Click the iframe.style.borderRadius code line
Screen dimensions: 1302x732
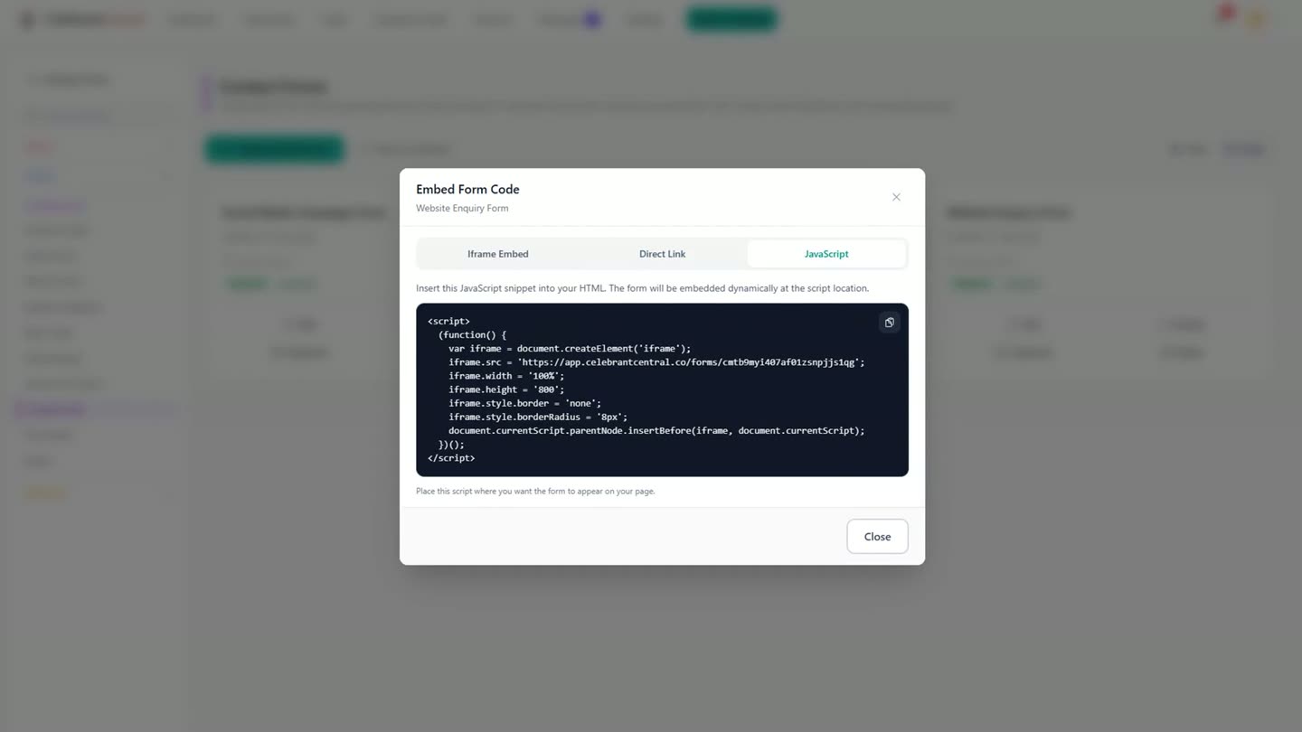coord(538,417)
